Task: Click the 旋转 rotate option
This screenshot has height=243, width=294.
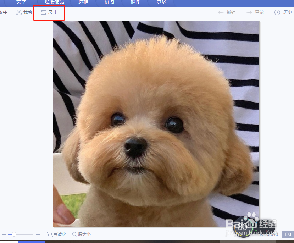Action: (x=4, y=12)
